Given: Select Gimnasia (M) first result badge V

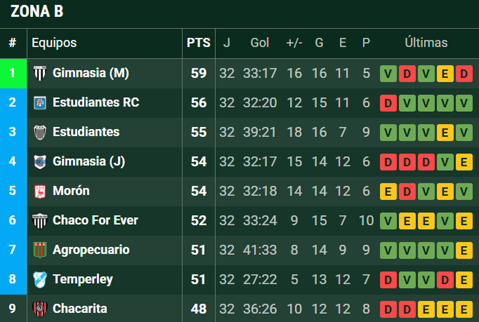Looking at the screenshot, I should [x=388, y=74].
